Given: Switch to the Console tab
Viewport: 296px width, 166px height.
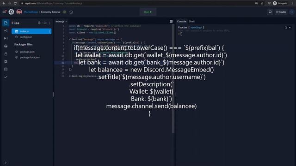Looking at the screenshot, I should [182, 22].
